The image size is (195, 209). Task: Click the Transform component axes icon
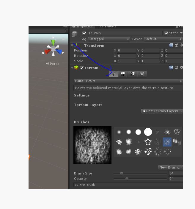pyautogui.click(x=76, y=45)
